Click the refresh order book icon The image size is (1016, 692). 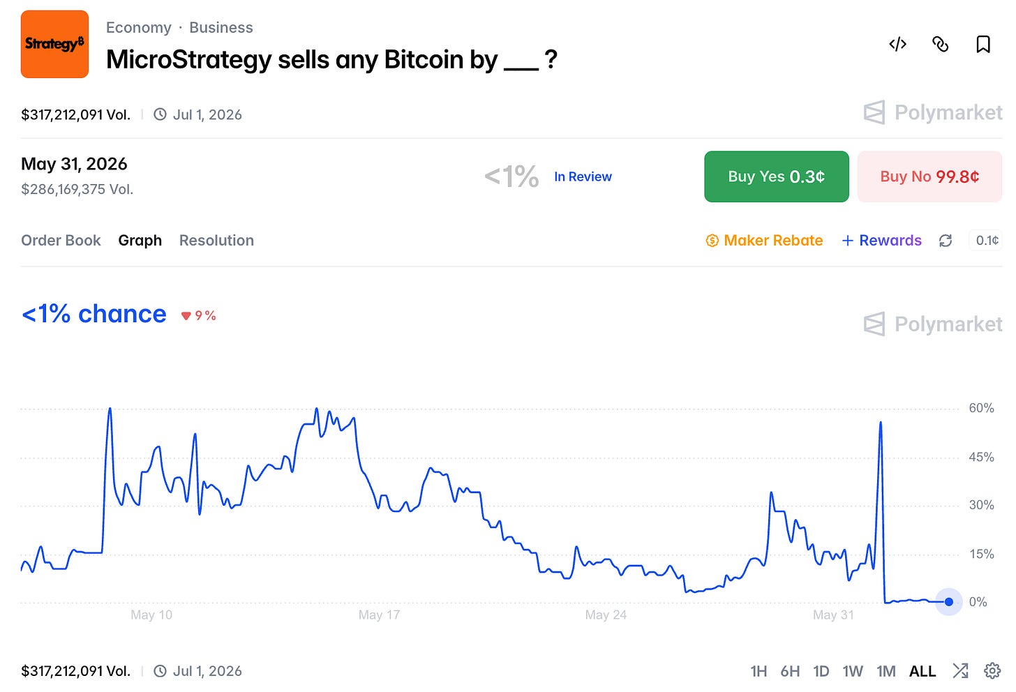pyautogui.click(x=946, y=241)
